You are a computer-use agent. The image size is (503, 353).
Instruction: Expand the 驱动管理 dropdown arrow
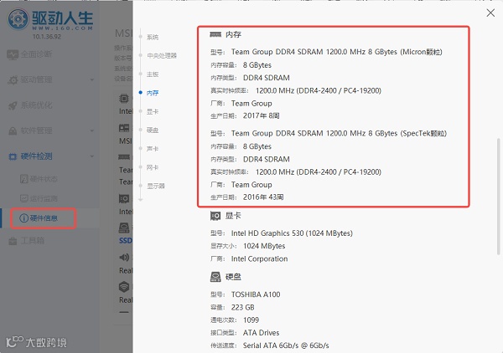tap(92, 79)
